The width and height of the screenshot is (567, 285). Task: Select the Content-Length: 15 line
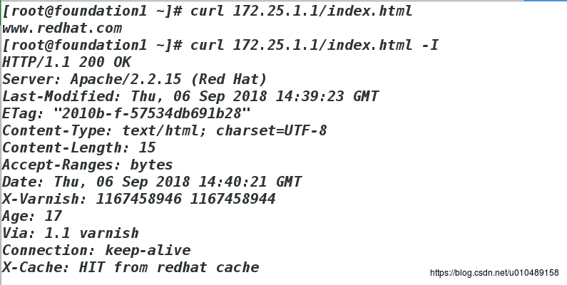[x=78, y=147]
